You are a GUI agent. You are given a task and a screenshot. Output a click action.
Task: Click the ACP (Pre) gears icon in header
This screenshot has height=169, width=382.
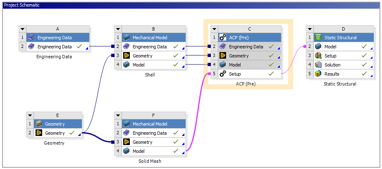(223, 38)
